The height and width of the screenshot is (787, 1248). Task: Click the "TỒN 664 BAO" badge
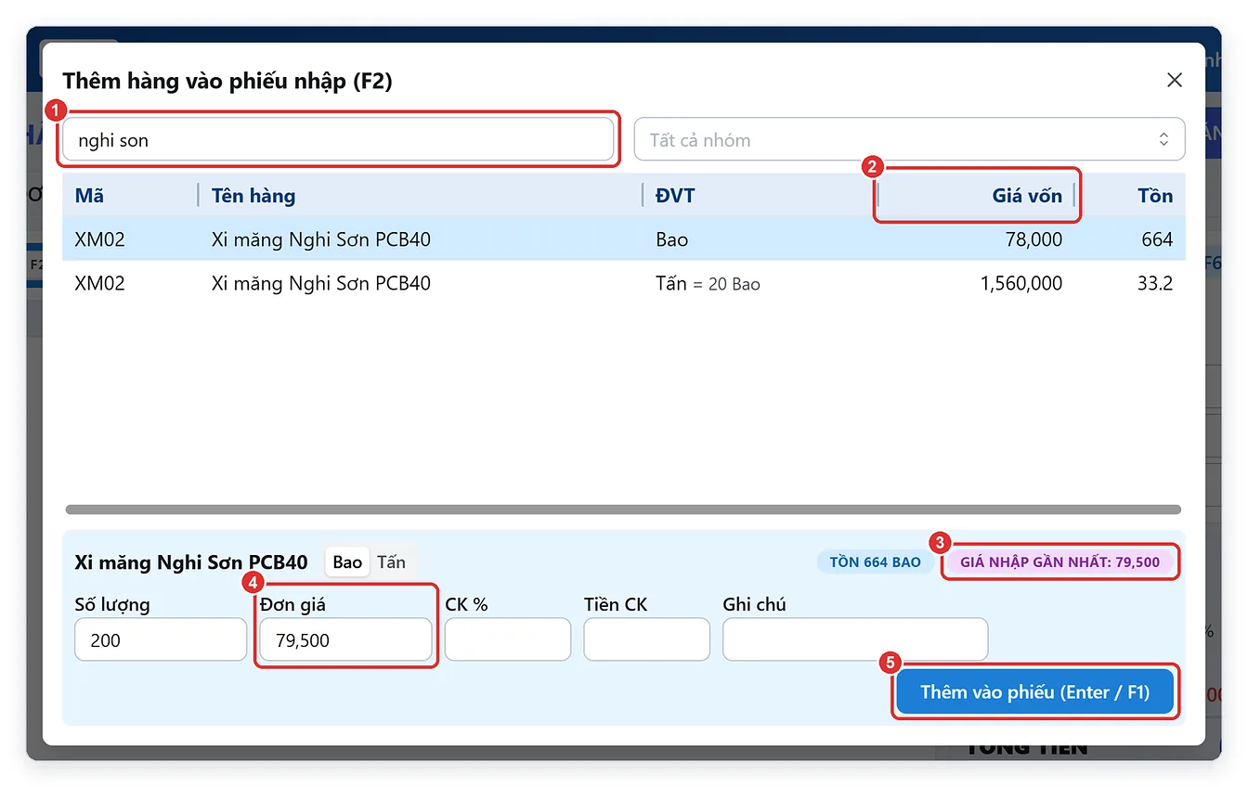click(x=876, y=561)
